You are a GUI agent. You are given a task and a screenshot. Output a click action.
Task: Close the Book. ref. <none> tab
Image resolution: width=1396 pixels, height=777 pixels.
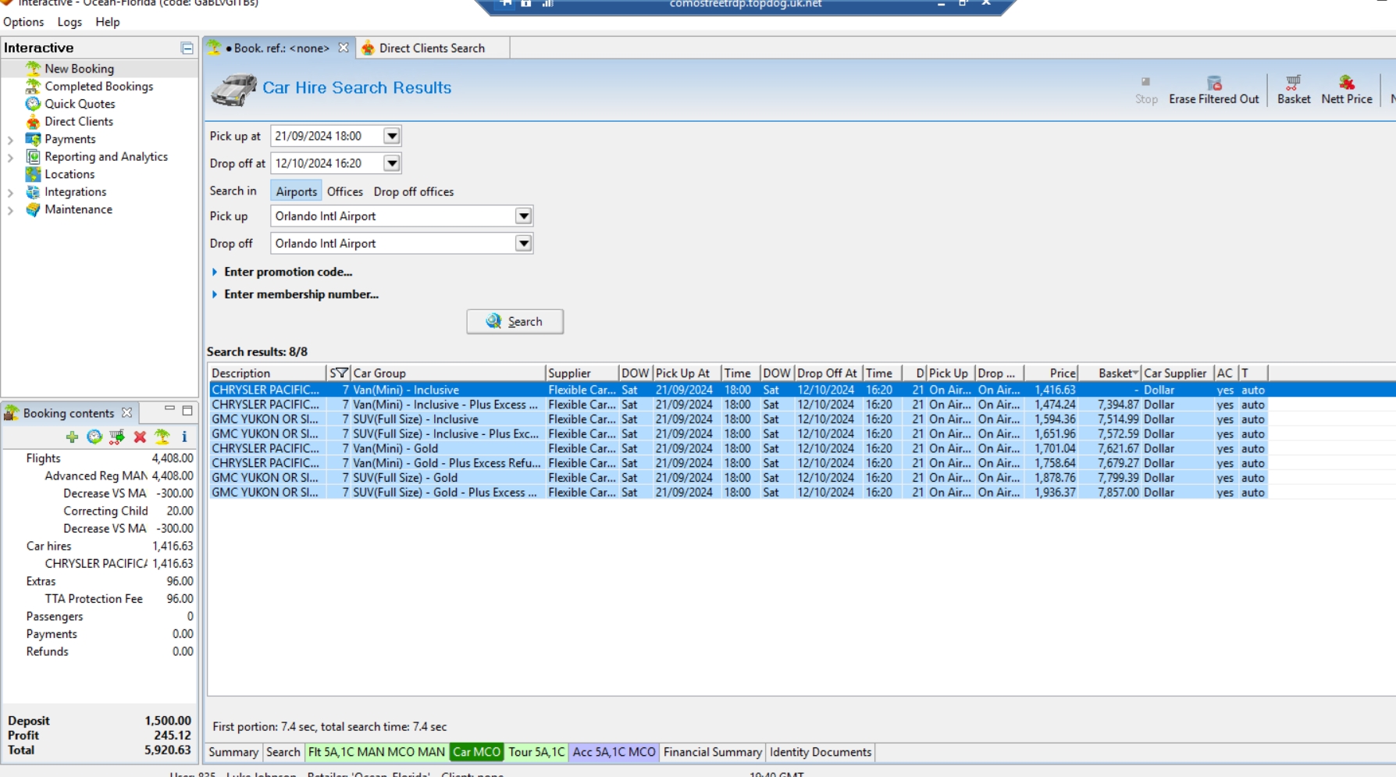point(344,48)
